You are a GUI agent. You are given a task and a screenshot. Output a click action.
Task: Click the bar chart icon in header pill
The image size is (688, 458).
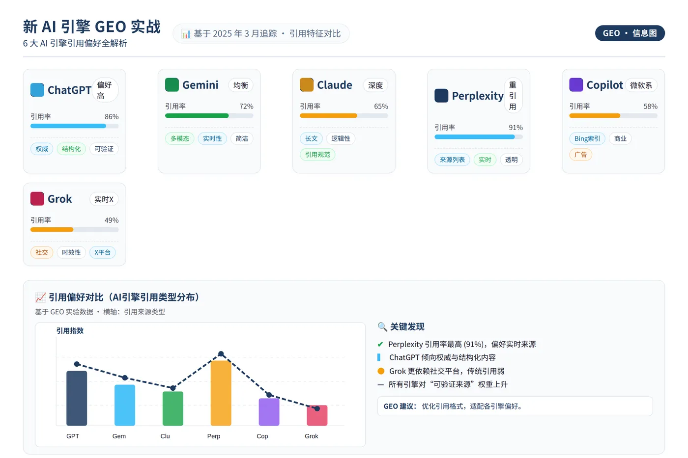186,34
